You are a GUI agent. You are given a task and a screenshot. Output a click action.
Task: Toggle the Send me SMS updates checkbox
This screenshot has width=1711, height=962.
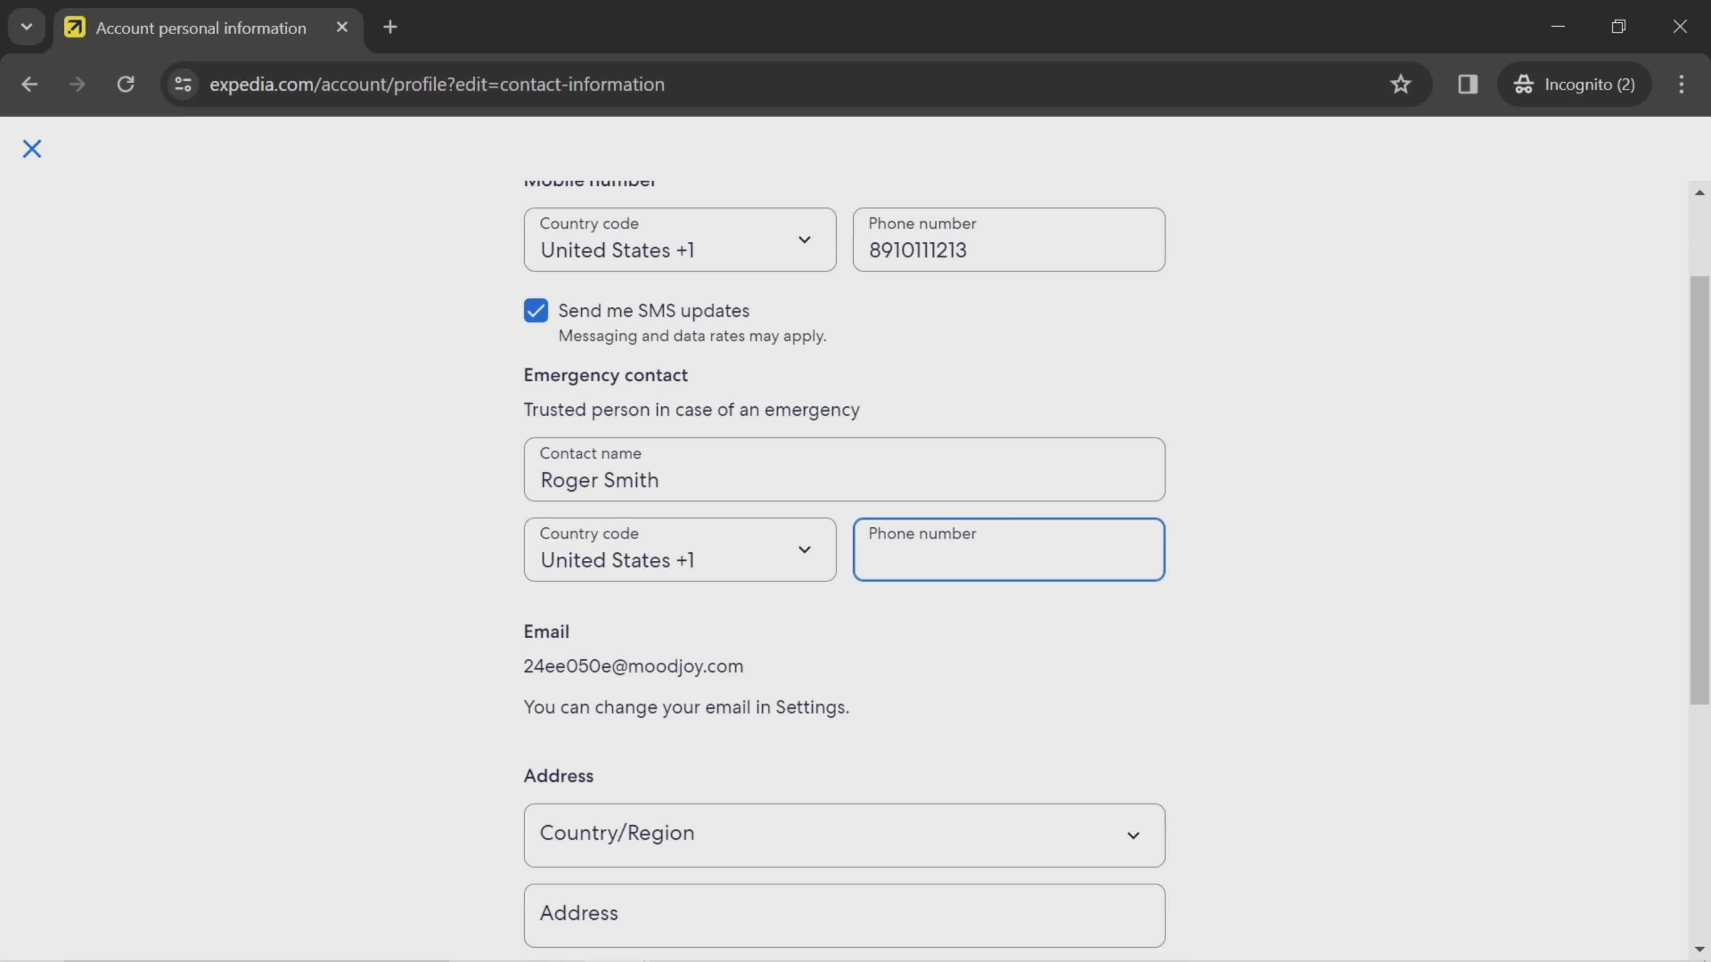point(536,310)
